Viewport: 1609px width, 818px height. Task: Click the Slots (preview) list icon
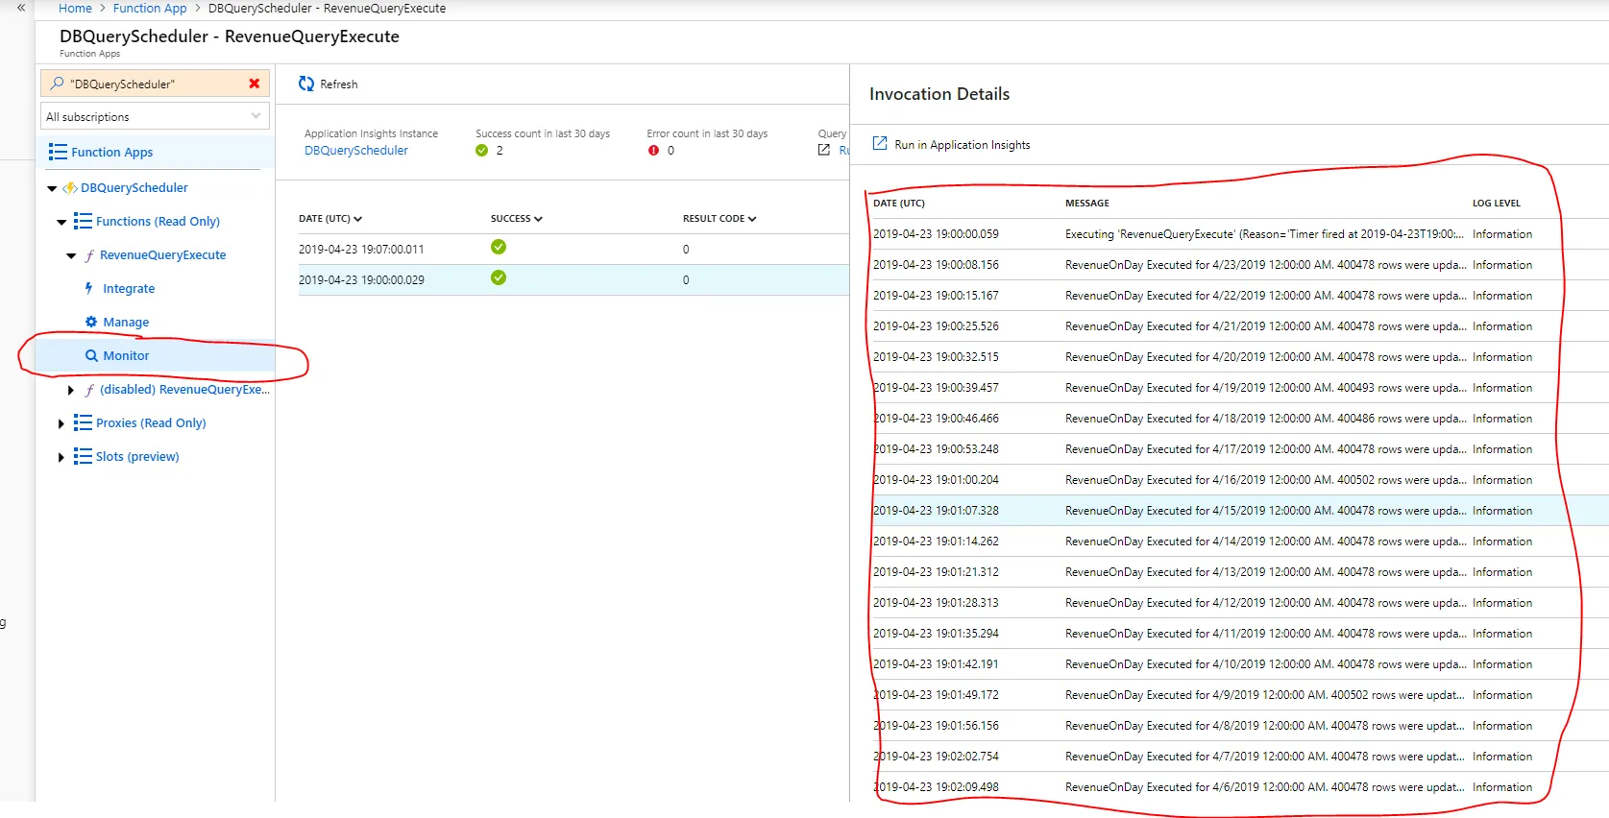coord(83,456)
